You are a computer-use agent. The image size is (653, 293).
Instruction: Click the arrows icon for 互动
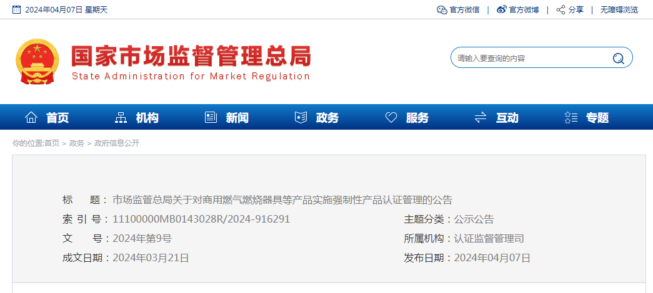point(481,118)
